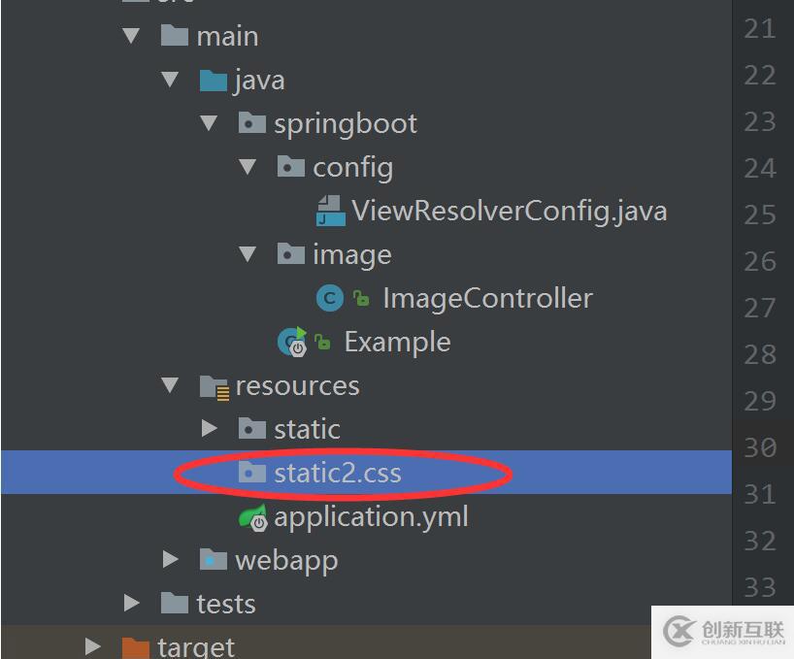Select ImageController class label
Screen dimensions: 794x659
coord(487,298)
